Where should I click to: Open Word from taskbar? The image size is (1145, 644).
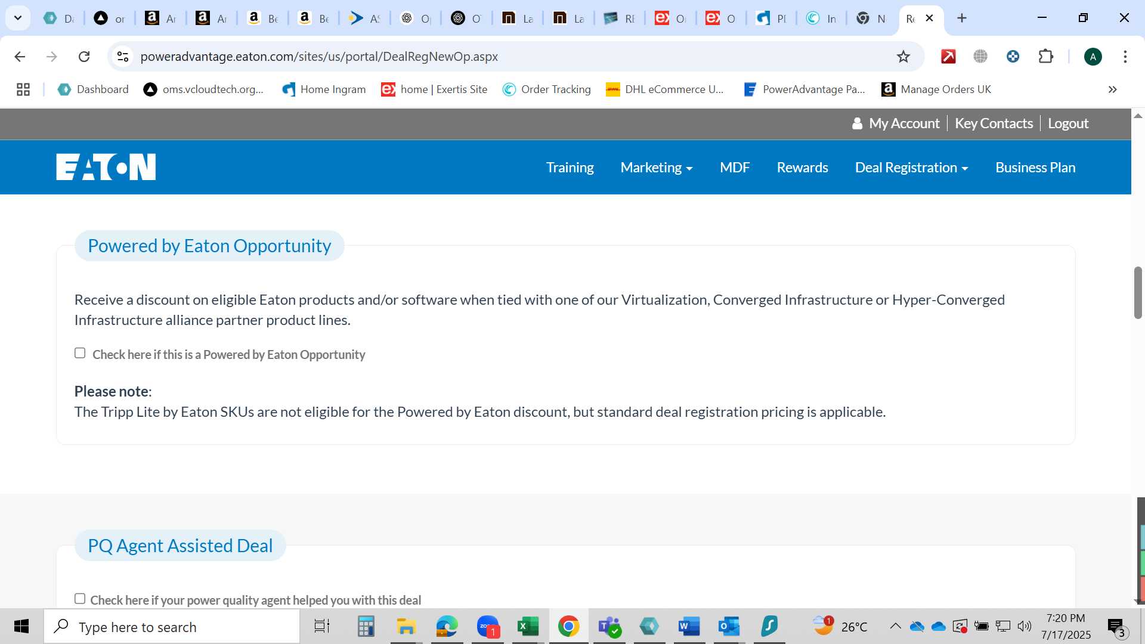point(689,627)
